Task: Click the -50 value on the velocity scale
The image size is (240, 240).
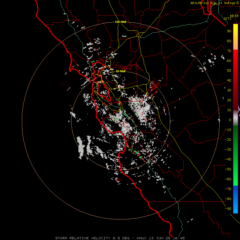Action: (228, 169)
